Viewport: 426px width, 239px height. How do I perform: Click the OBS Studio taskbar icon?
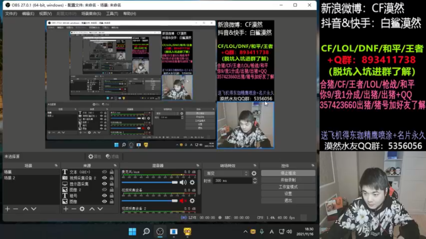pyautogui.click(x=160, y=232)
